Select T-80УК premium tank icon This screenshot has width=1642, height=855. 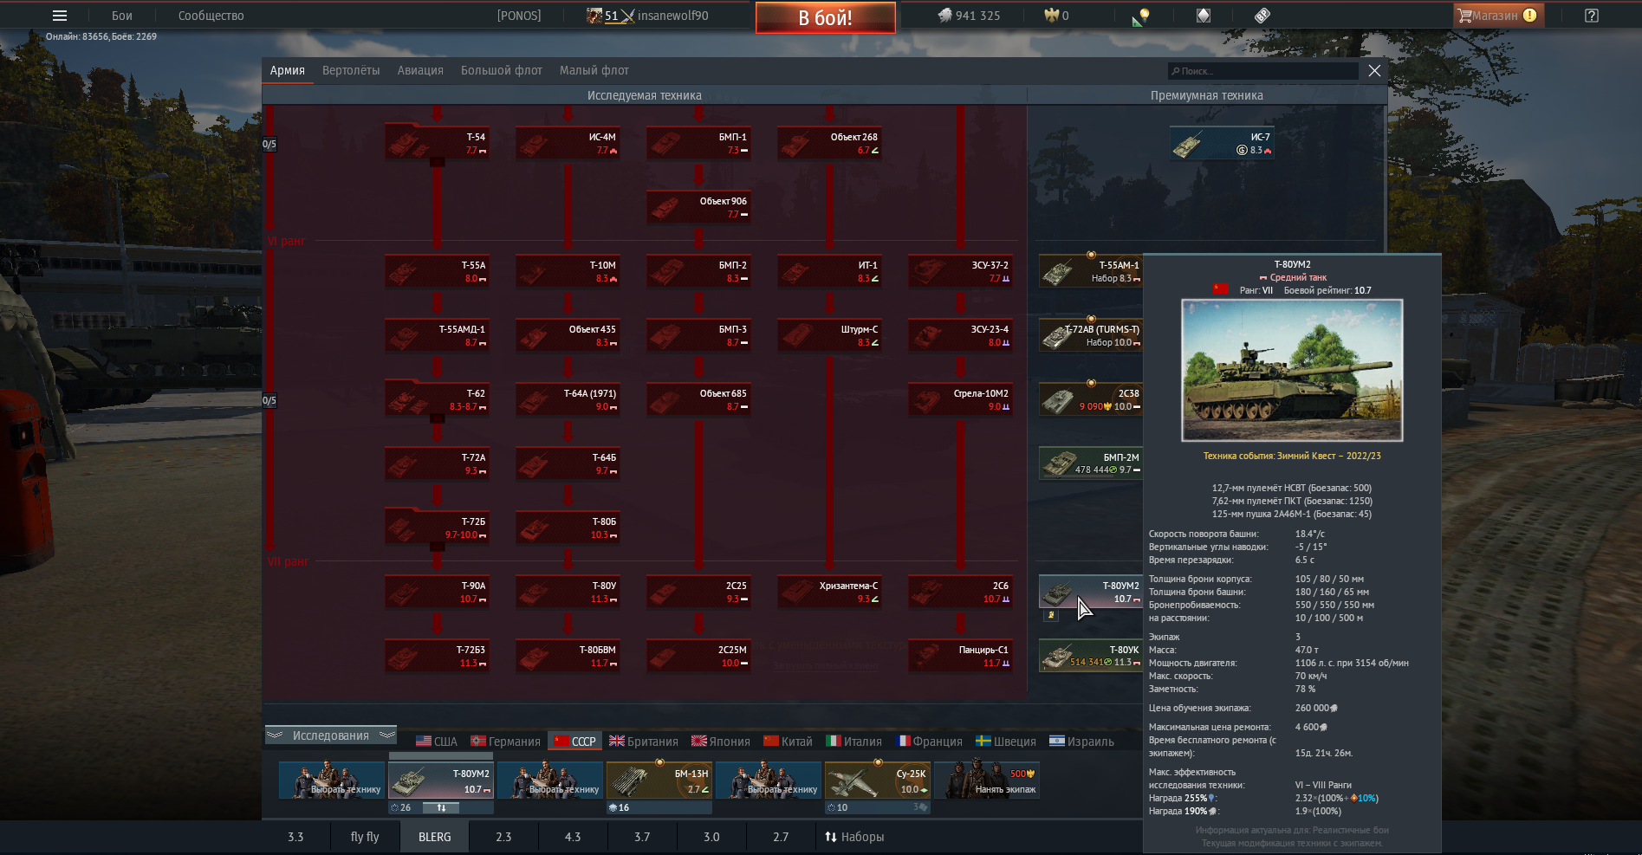point(1091,656)
